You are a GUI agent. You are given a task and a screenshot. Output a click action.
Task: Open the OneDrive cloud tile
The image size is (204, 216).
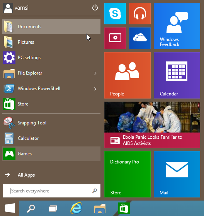pyautogui.click(x=140, y=38)
